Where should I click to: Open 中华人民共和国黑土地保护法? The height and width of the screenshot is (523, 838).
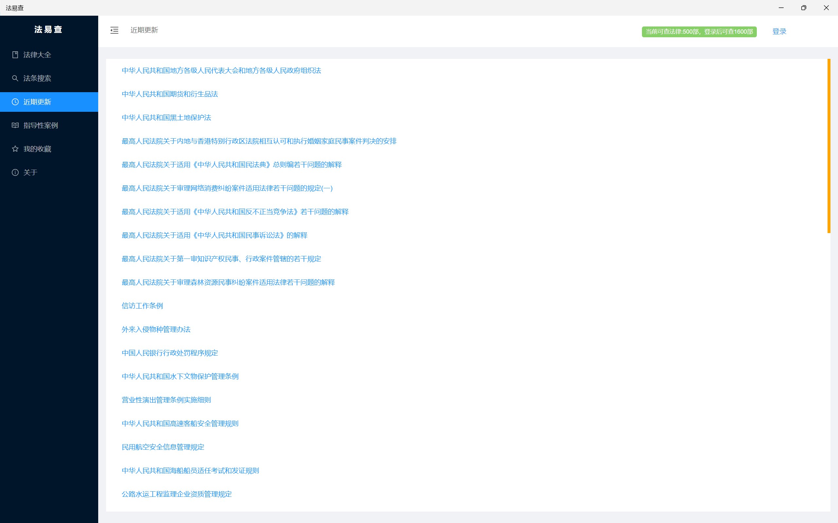pos(166,118)
